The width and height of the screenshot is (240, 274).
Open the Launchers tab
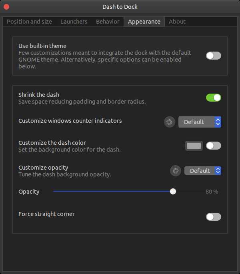pos(74,22)
